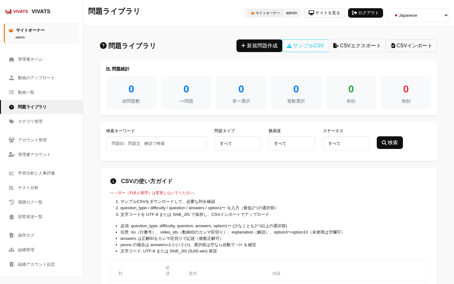
Task: Open the 動画一覧 menu item
Action: (42, 92)
